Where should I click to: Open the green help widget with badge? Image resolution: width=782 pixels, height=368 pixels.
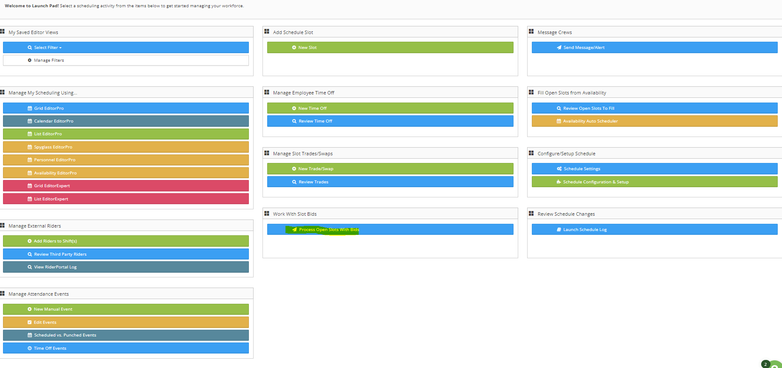tap(773, 365)
